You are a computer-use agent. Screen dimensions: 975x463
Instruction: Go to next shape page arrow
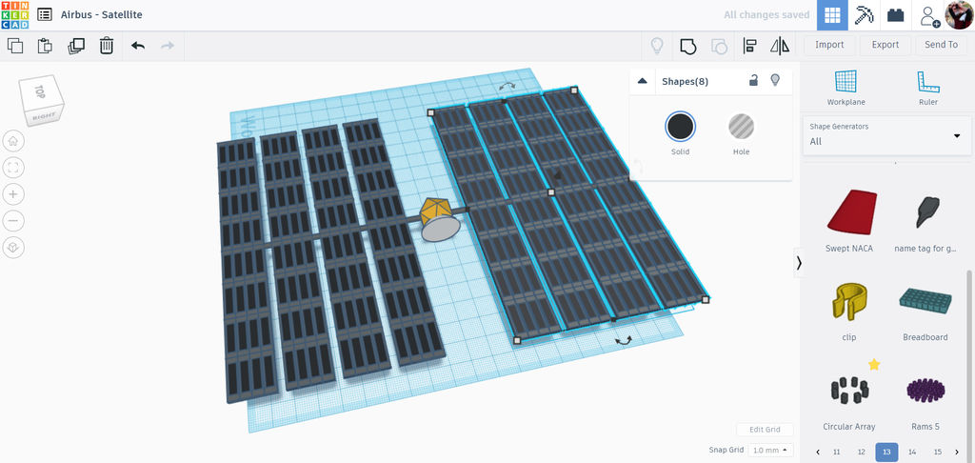(956, 452)
